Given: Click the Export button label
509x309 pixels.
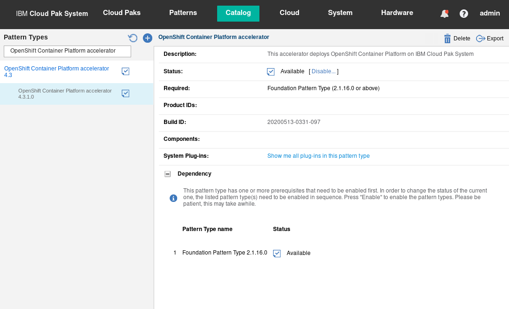Looking at the screenshot, I should pyautogui.click(x=495, y=39).
